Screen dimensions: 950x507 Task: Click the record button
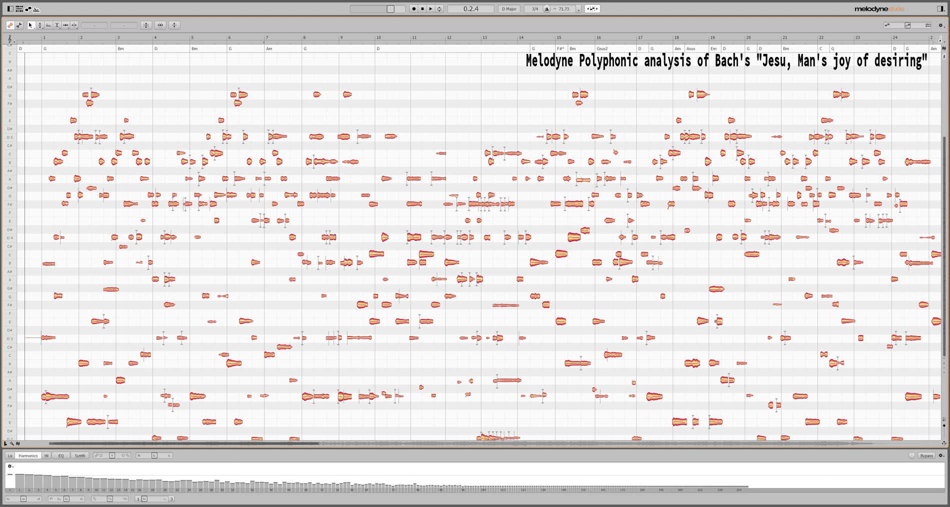[x=413, y=9]
